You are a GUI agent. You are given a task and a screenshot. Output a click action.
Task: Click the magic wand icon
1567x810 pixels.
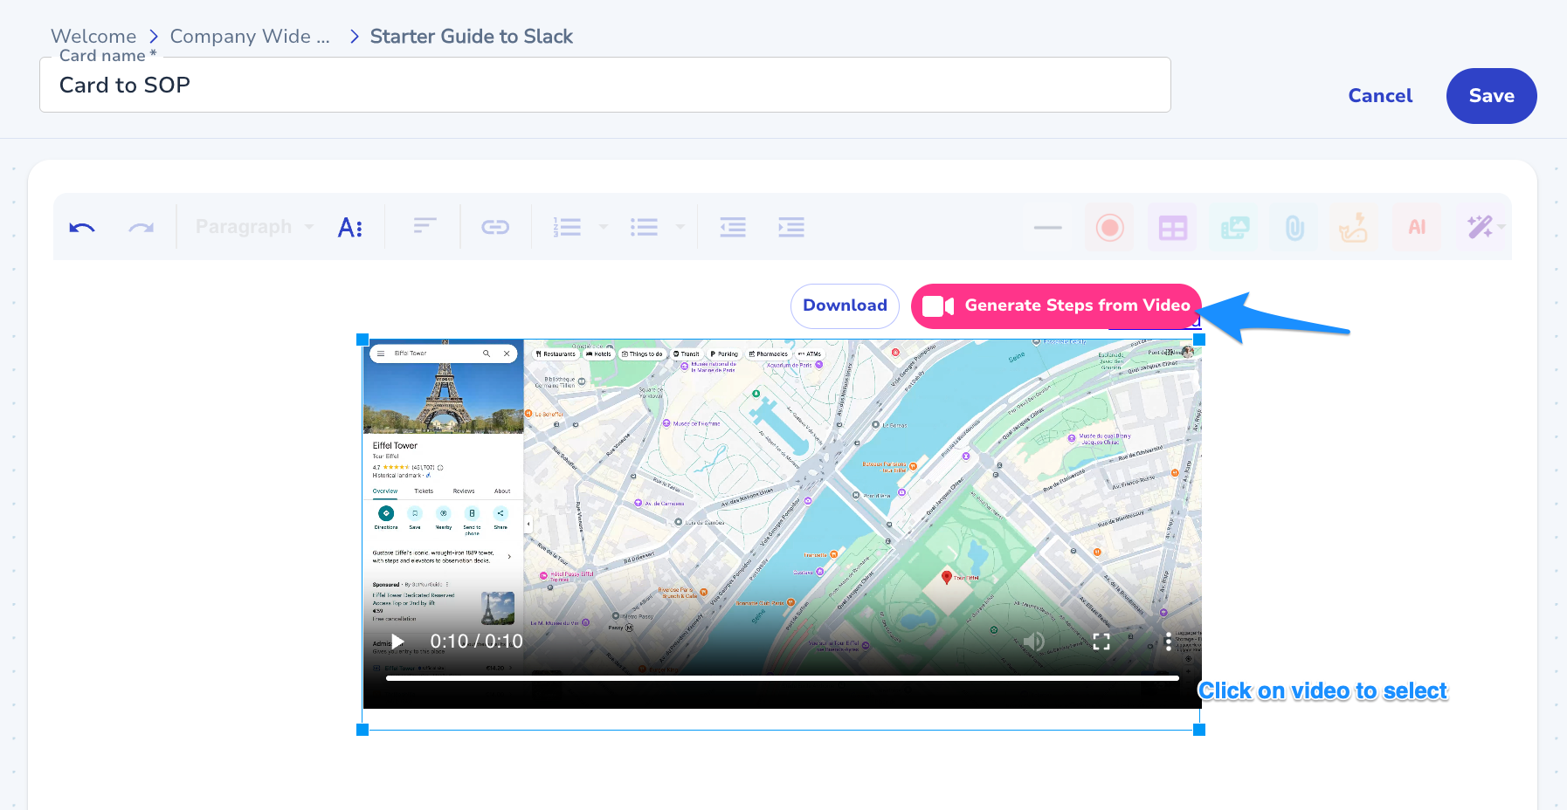tap(1479, 228)
